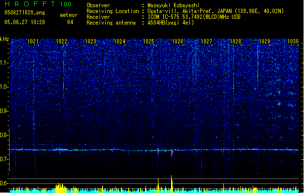Screen dimensions: 304x193
Task: Click the 1022 time marker
Action: 61,41
